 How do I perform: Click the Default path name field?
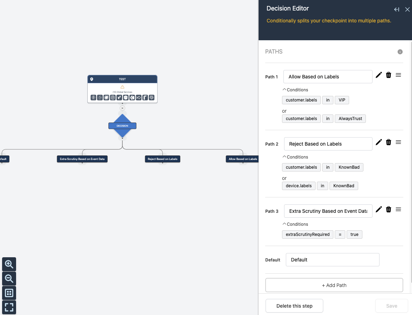pos(332,260)
